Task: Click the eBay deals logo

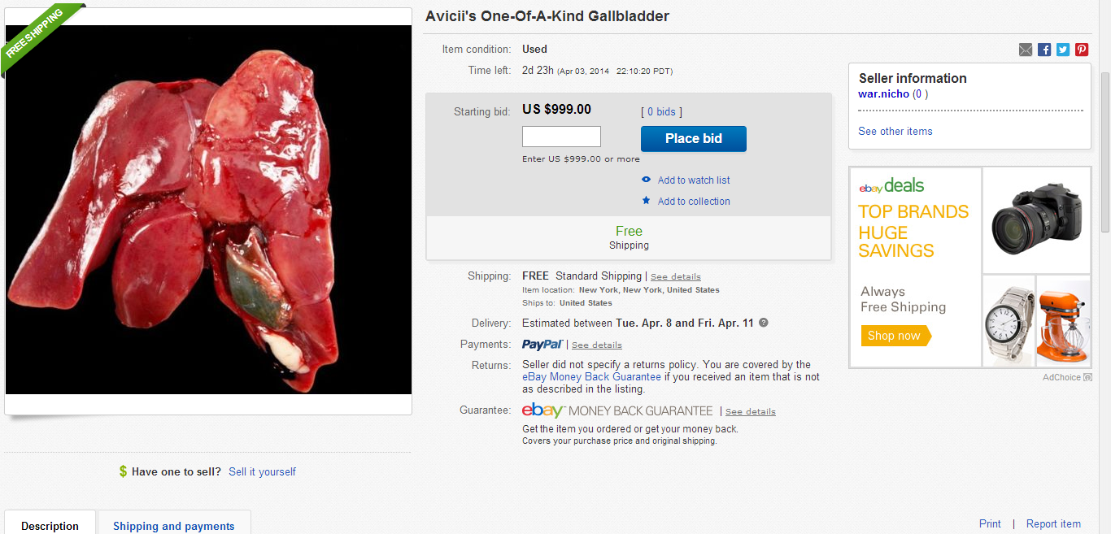Action: point(891,186)
